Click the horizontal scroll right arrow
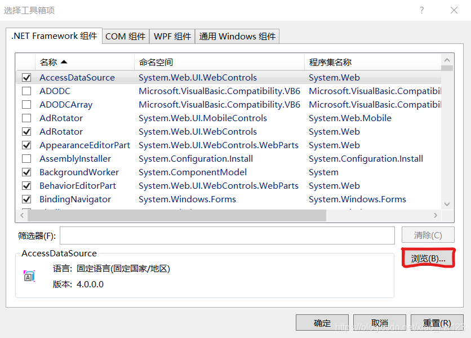 tap(436, 215)
